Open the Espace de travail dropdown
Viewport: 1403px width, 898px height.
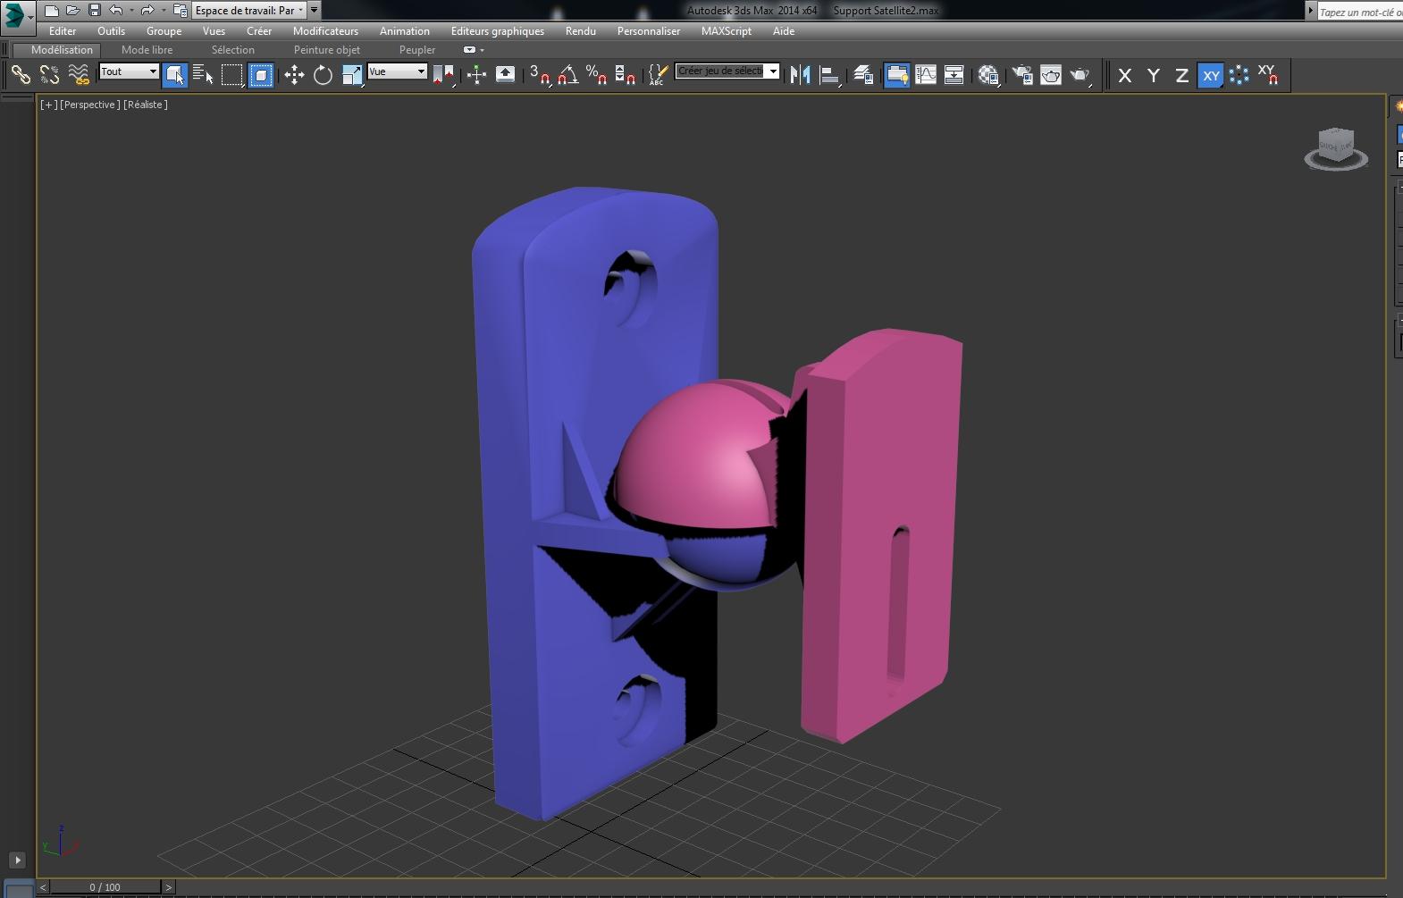pos(249,11)
